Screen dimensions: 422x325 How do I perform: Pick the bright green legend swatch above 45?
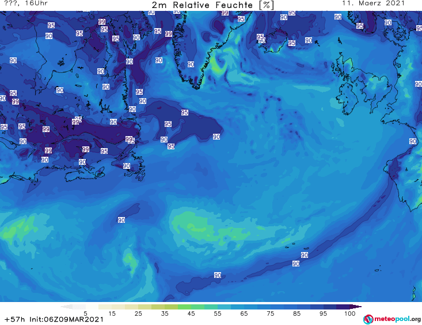(184, 307)
